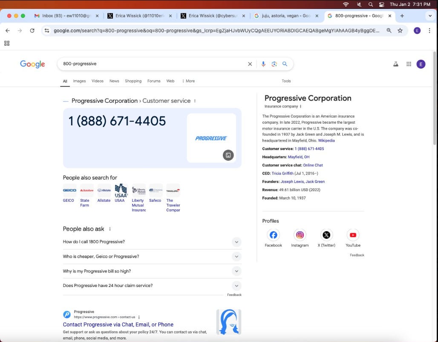This screenshot has width=438, height=342.
Task: Go back with the browser back arrow
Action: click(x=8, y=30)
